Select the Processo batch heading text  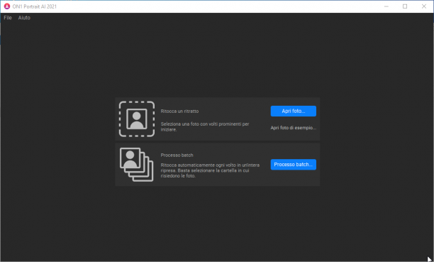click(177, 155)
